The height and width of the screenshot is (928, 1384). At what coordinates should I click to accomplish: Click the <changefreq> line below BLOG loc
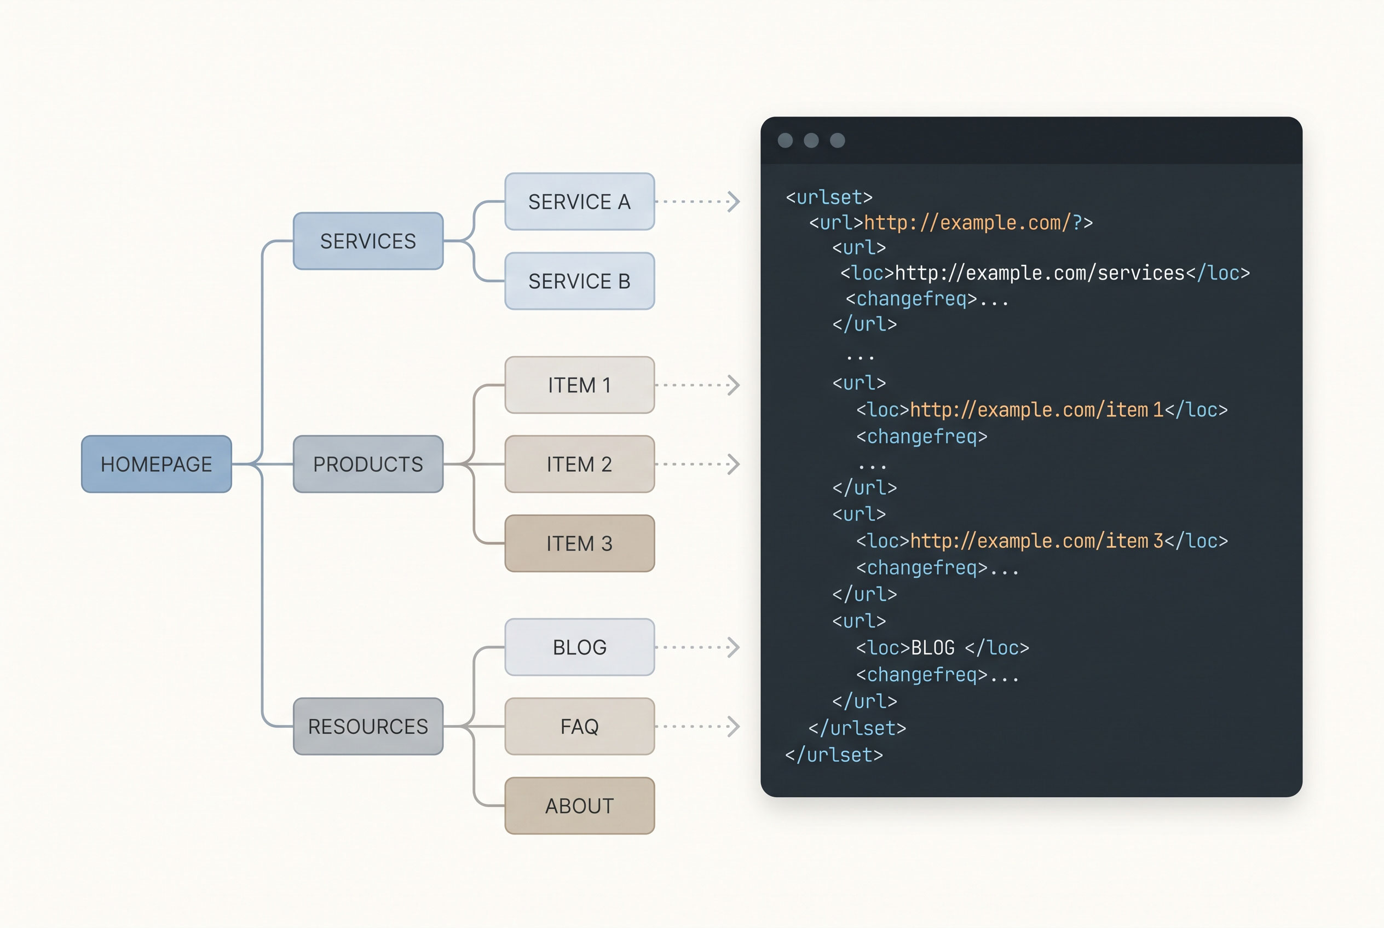coord(937,675)
